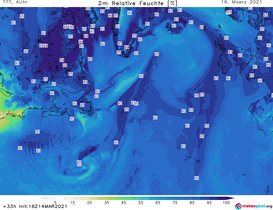273x210 pixels.
Task: Click the legend tick label '100'
Action: point(226,203)
